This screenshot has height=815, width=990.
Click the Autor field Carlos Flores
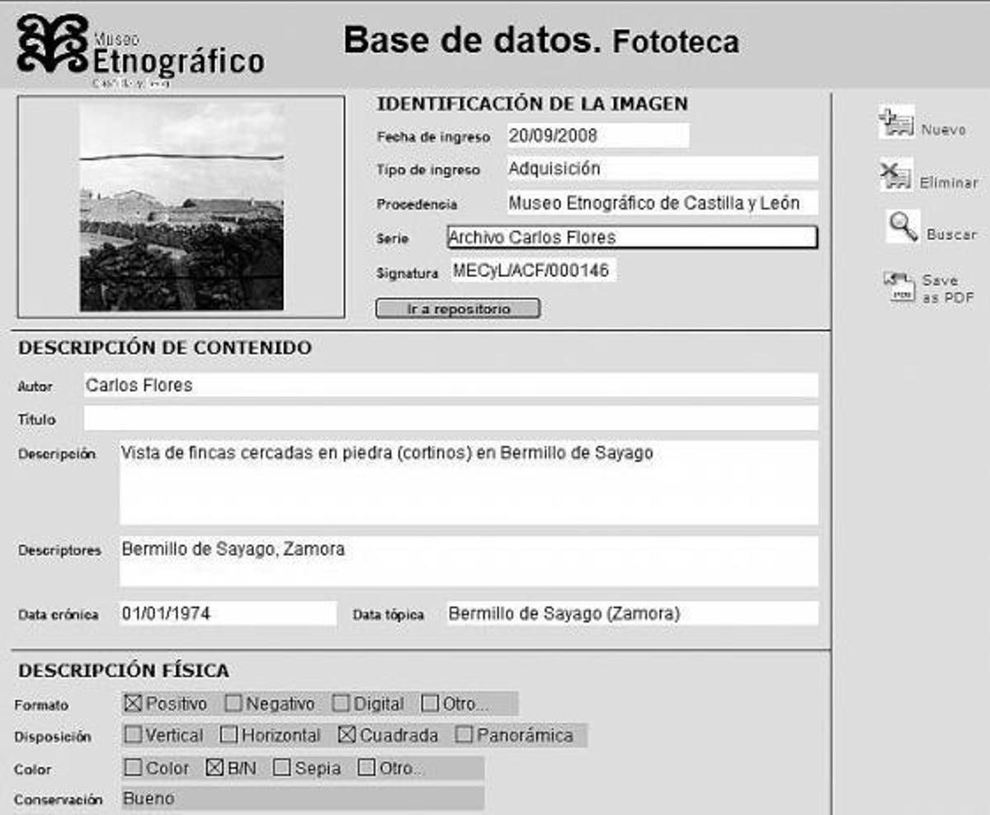click(x=451, y=385)
